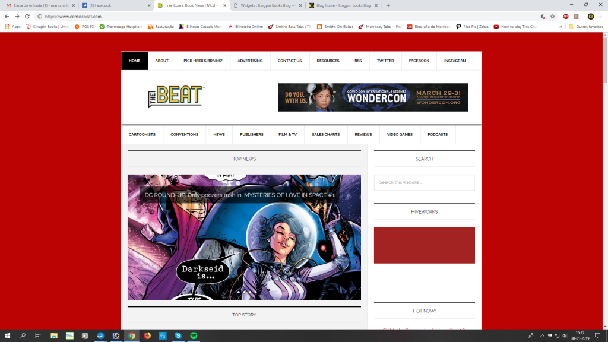Open the CONTACT US page
Screen dimensions: 608x342
pyautogui.click(x=290, y=61)
